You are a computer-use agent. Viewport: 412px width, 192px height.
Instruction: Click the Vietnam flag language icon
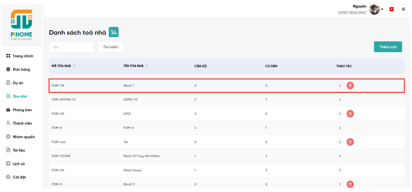(x=391, y=9)
